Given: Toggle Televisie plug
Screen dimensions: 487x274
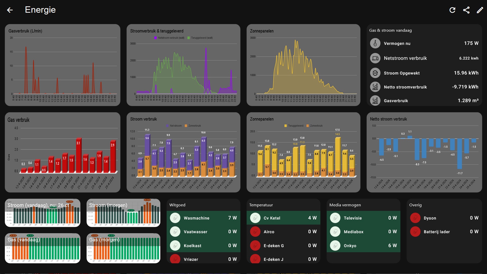Looking at the screenshot, I should (x=335, y=218).
